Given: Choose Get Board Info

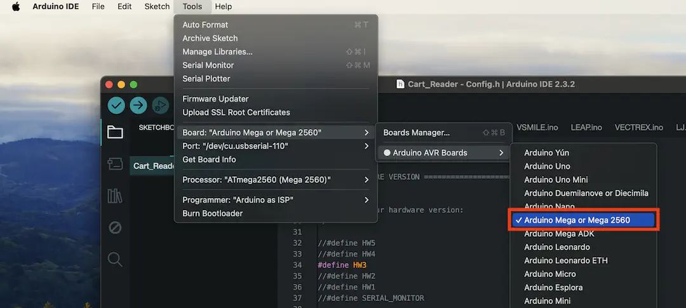Looking at the screenshot, I should 276,159.
